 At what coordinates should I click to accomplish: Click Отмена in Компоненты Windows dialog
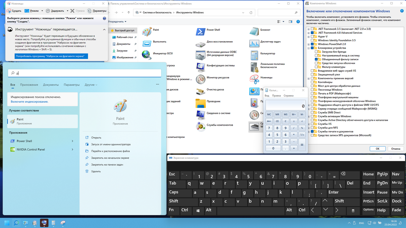(x=396, y=149)
